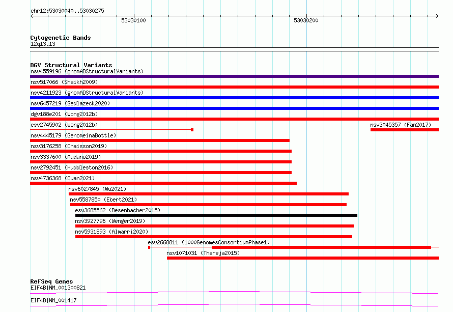Screen dimensions: 453x312
Task: Click the ruler's right arrow end
Action: coord(437,16)
